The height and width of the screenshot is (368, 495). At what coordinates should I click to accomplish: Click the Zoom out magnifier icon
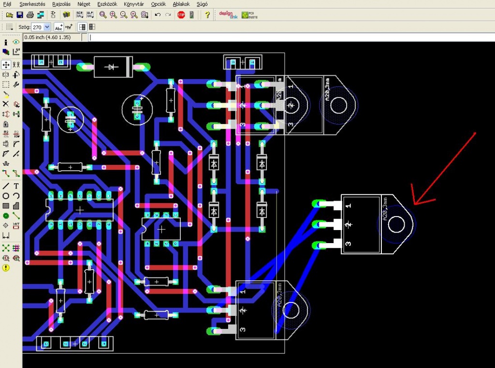click(x=124, y=15)
